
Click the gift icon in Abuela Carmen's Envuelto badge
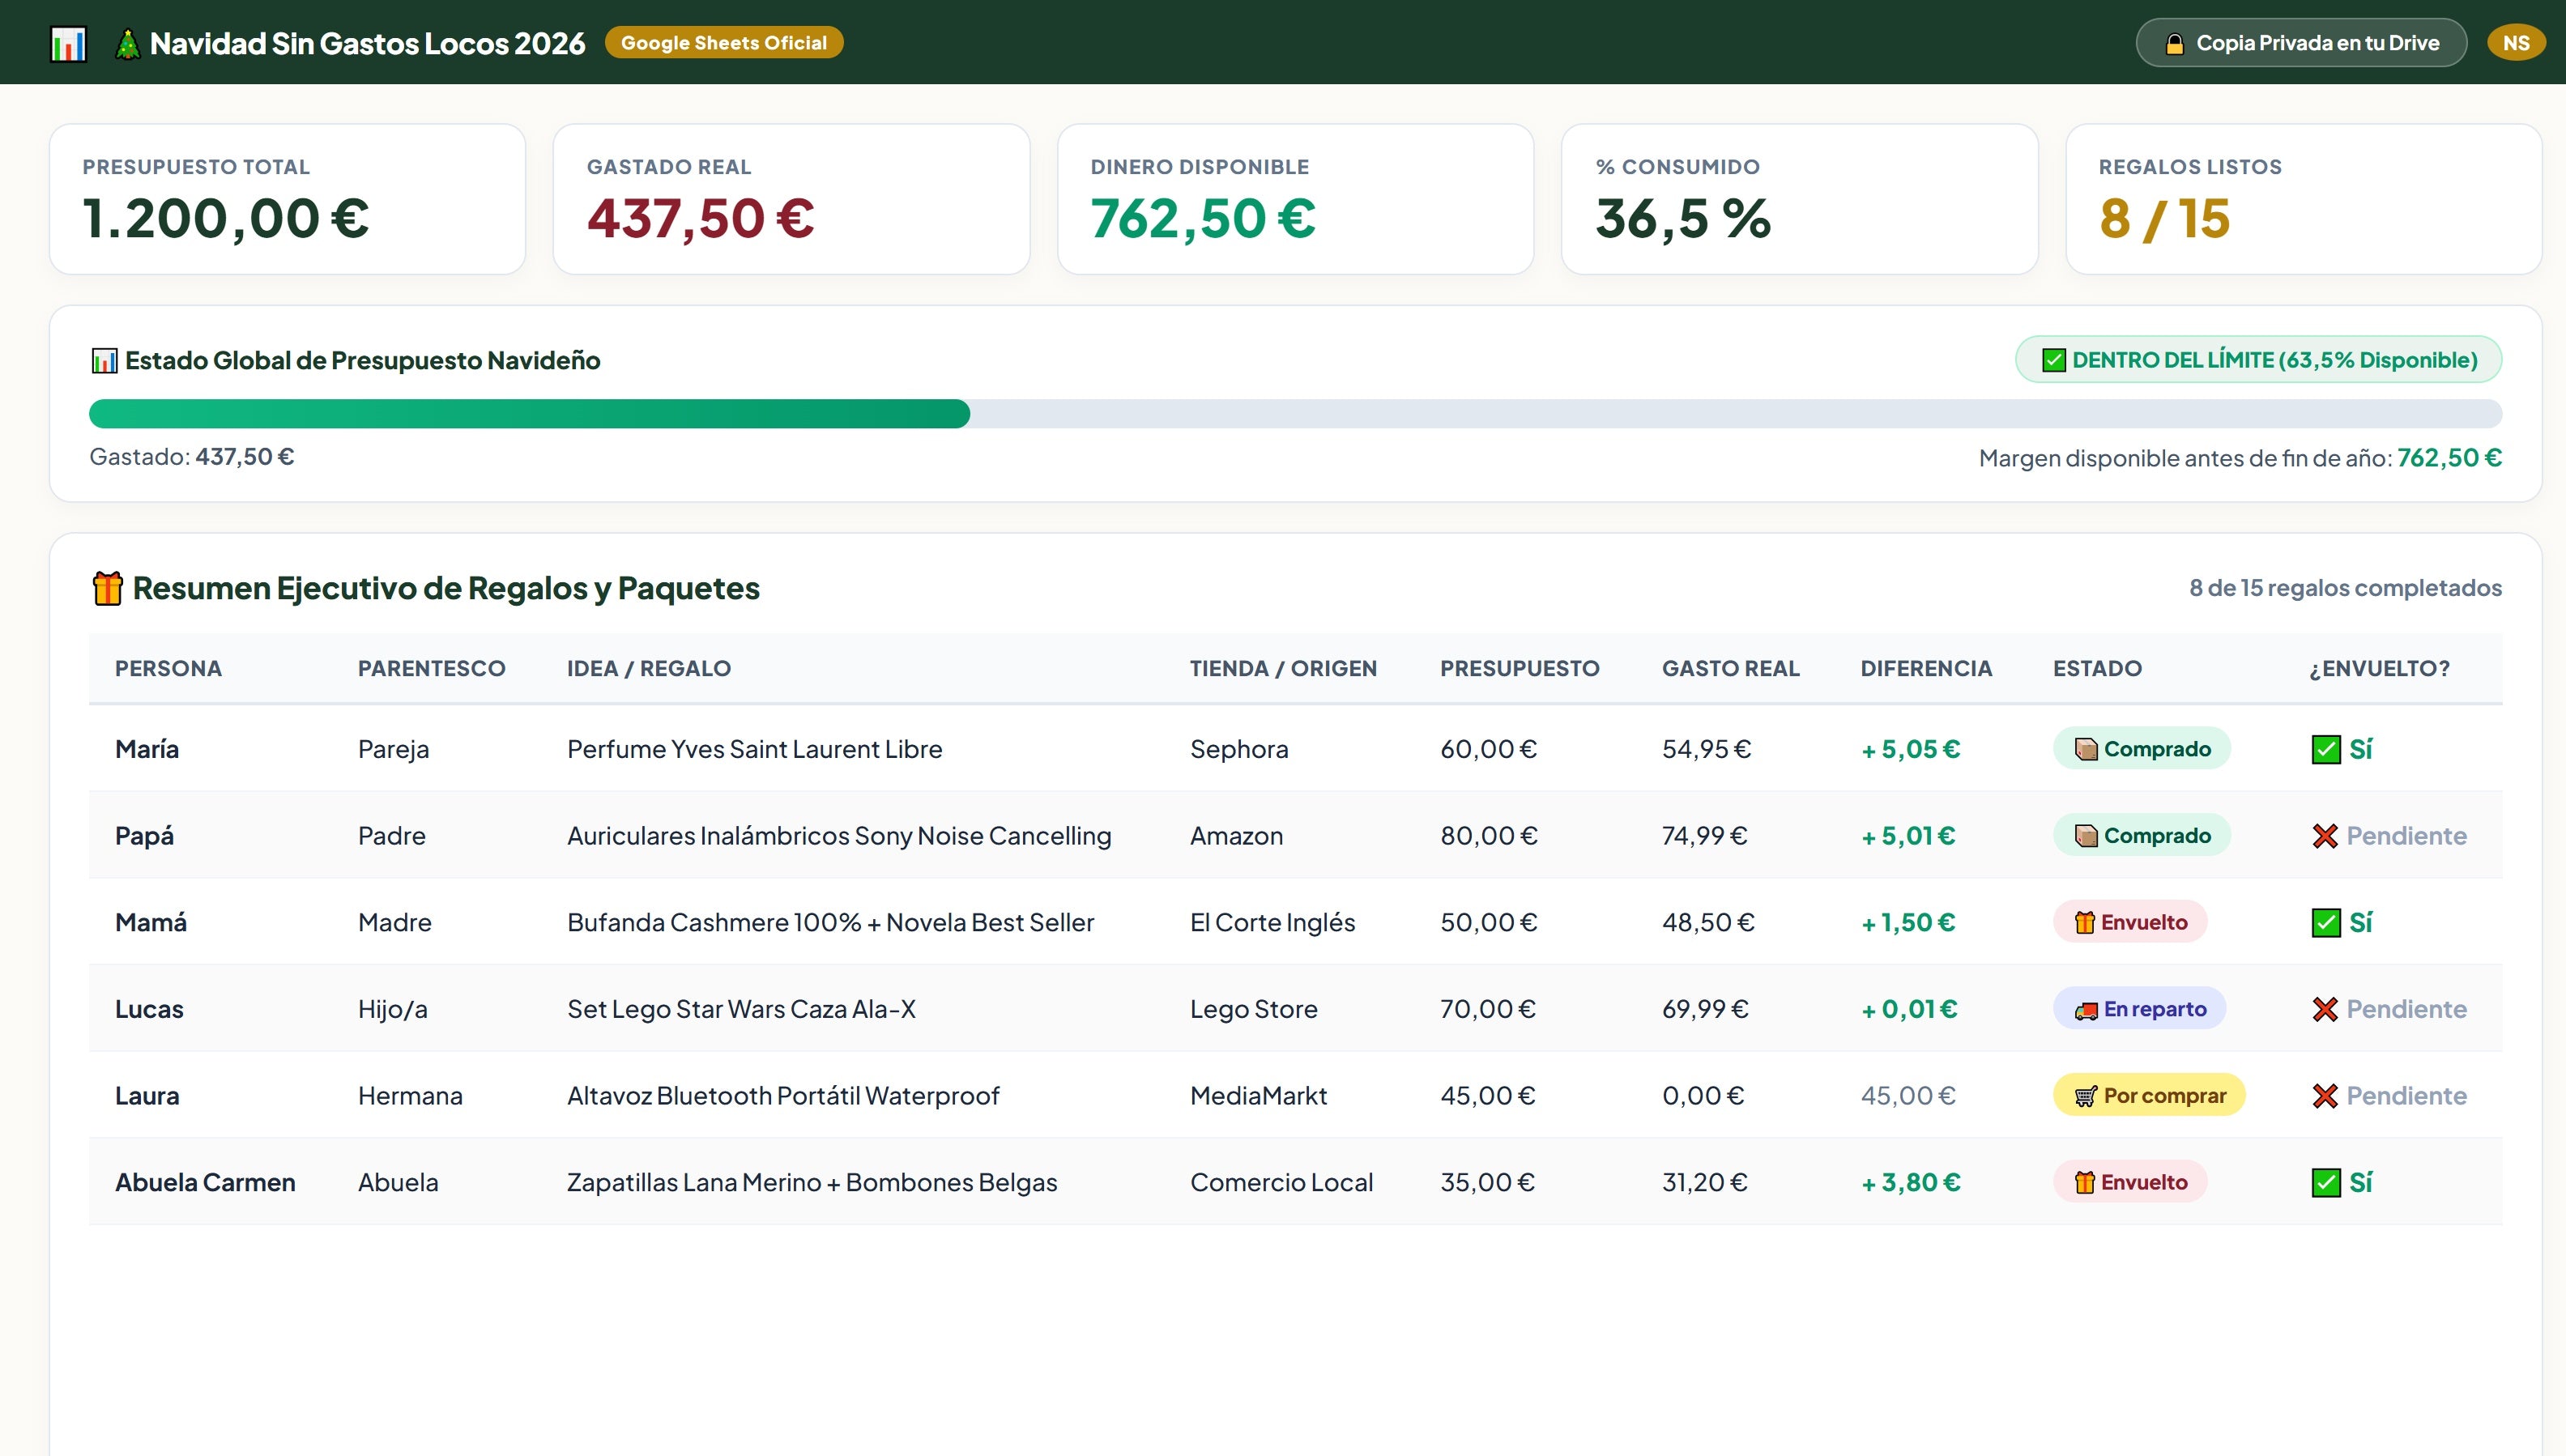[x=2084, y=1182]
